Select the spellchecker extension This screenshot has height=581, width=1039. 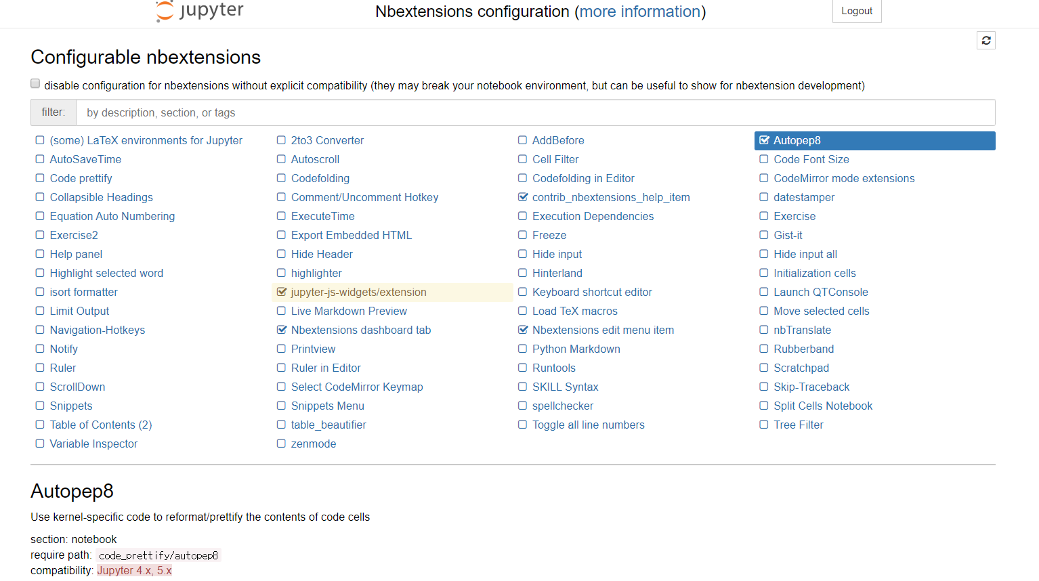(563, 406)
